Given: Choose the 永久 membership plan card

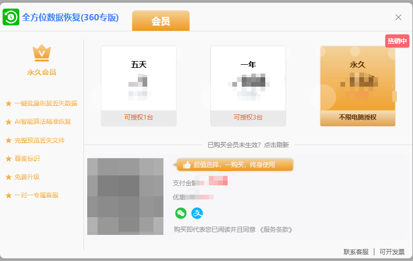Looking at the screenshot, I should pyautogui.click(x=358, y=86).
